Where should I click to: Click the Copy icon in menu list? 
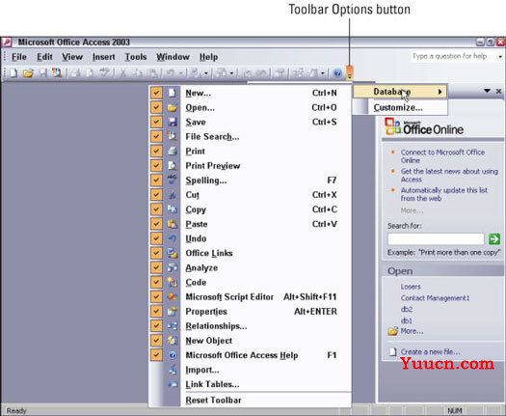[173, 209]
